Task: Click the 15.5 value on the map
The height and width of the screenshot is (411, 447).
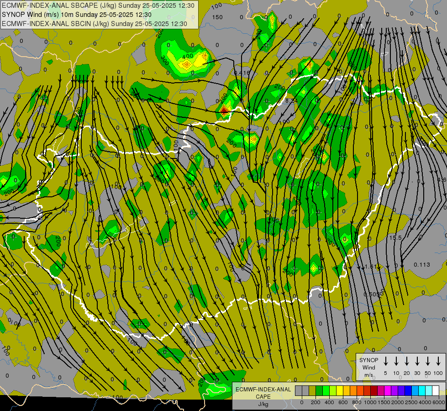Action: (395, 238)
